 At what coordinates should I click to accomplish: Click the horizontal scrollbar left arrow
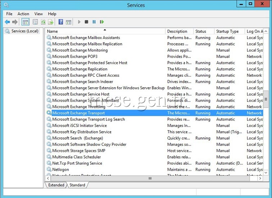48,178
